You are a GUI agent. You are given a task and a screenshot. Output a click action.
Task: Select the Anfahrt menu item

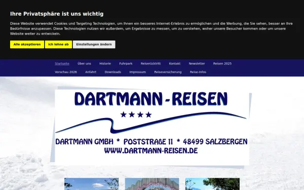pos(91,72)
